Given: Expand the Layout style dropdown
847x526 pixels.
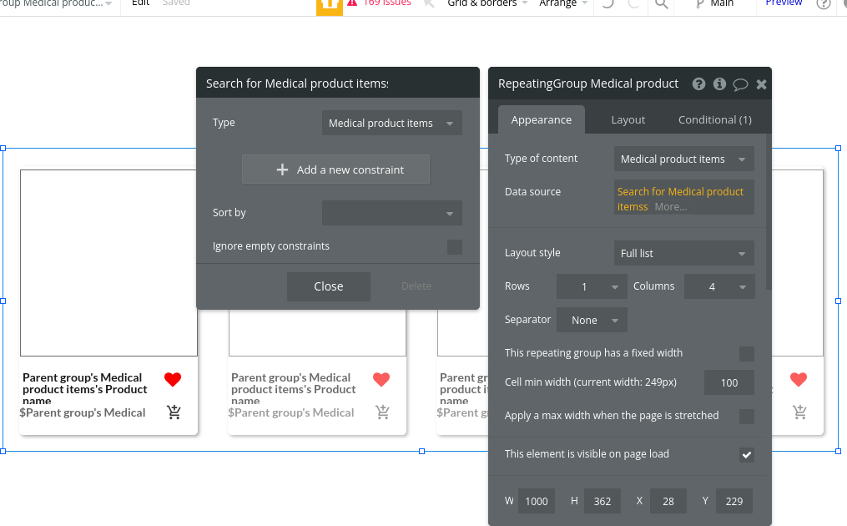Looking at the screenshot, I should click(683, 253).
